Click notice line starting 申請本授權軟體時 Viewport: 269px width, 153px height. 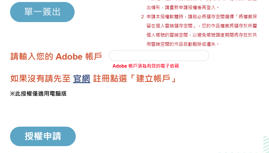pyautogui.click(x=202, y=16)
